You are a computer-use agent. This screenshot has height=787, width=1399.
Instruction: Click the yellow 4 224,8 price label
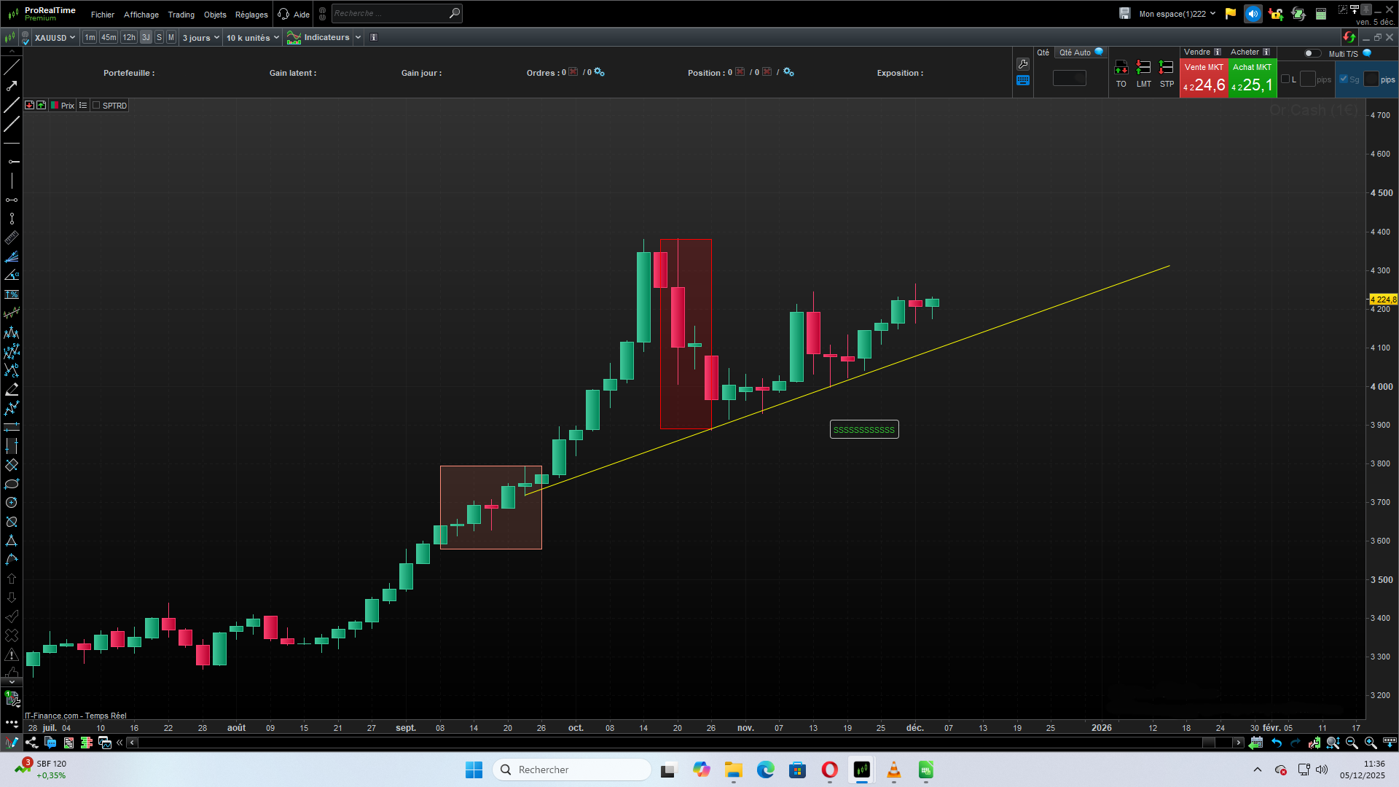click(x=1383, y=299)
